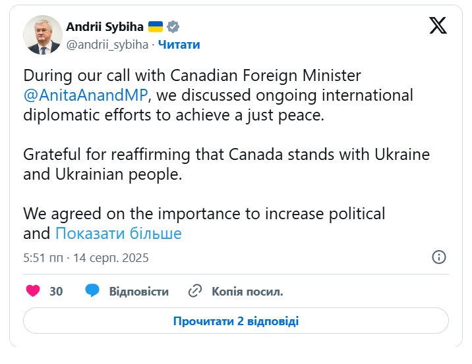The width and height of the screenshot is (472, 364).
Task: Click the copy link chain icon
Action: point(194,291)
